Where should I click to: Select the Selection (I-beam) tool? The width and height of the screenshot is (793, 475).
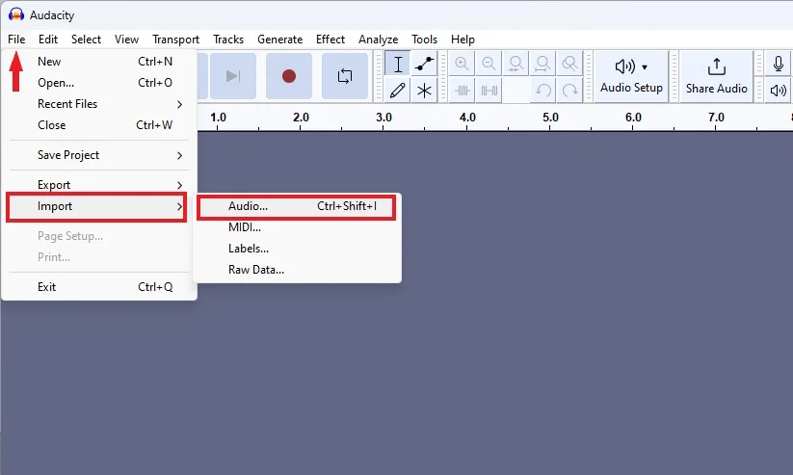(398, 64)
